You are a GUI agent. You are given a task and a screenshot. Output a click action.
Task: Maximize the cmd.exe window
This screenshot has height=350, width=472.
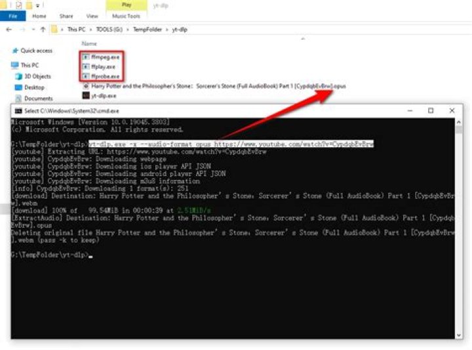tap(431, 111)
